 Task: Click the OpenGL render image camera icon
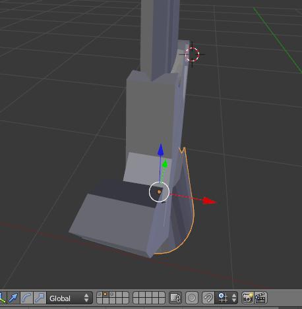click(x=247, y=298)
